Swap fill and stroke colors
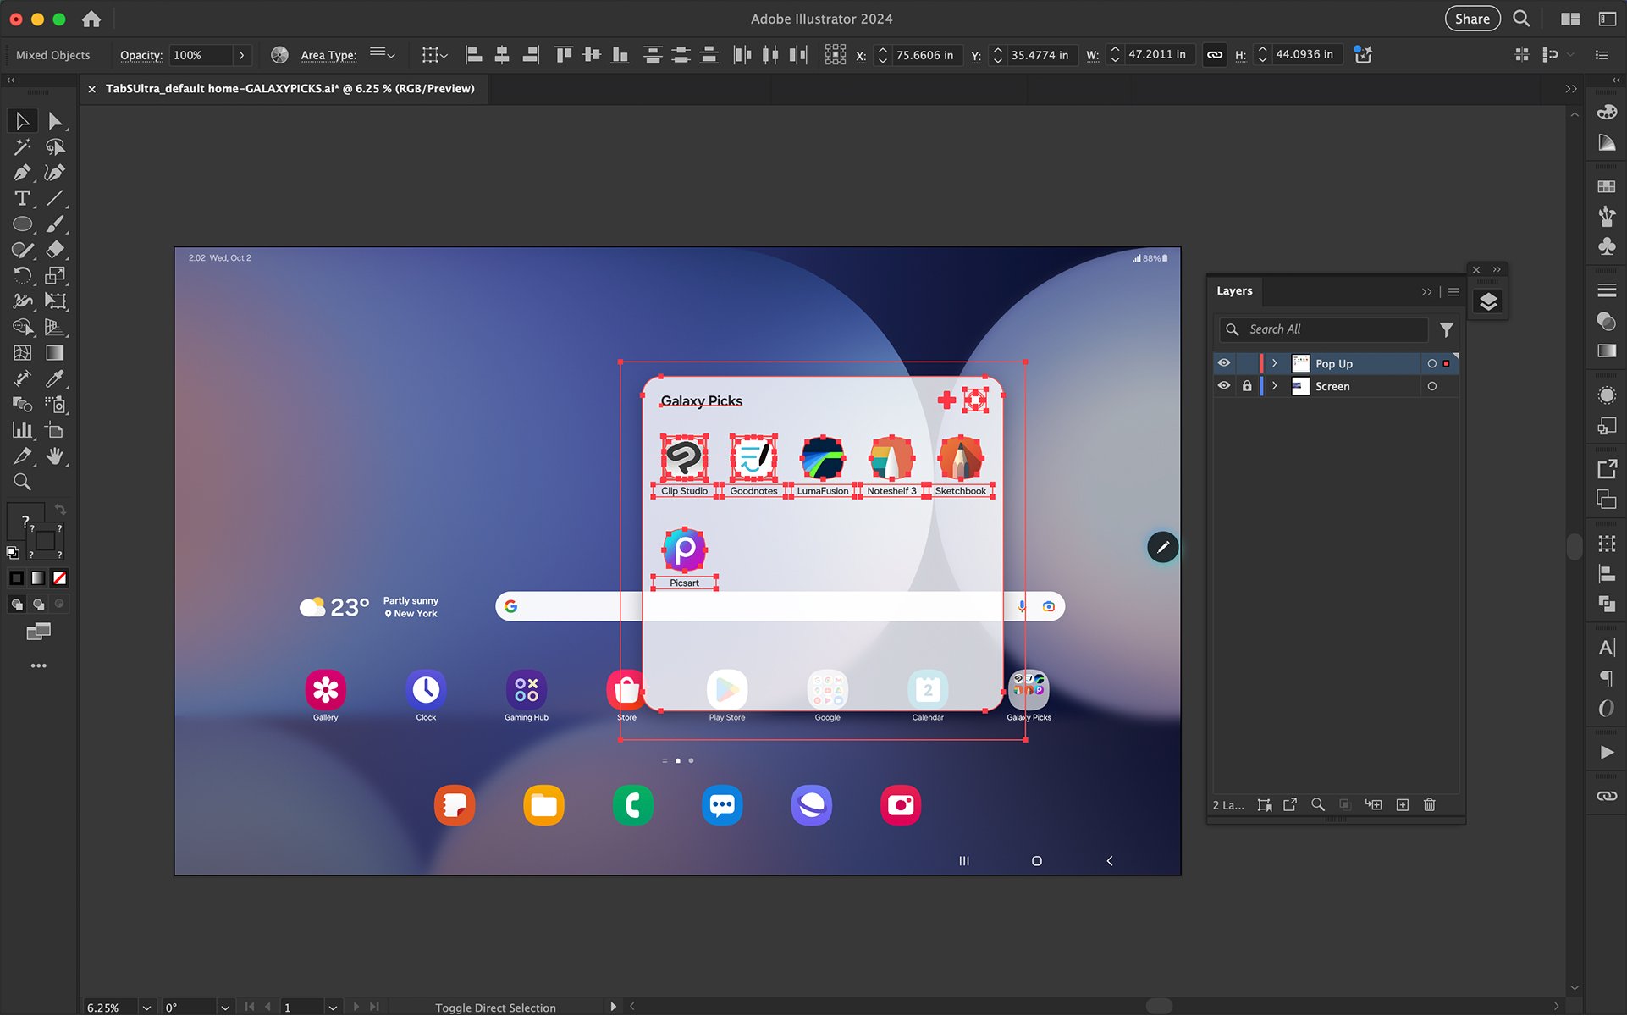The width and height of the screenshot is (1627, 1016). 60,510
